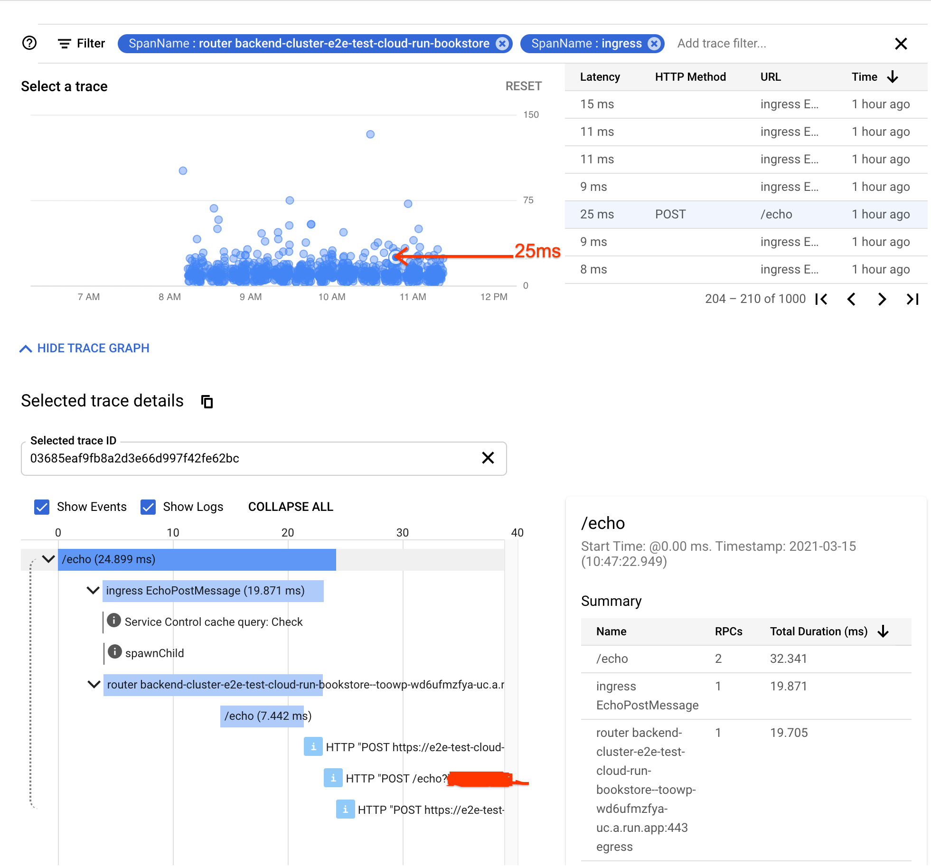Reset the trace scatter plot
Viewport: 931px width, 867px height.
click(x=523, y=86)
